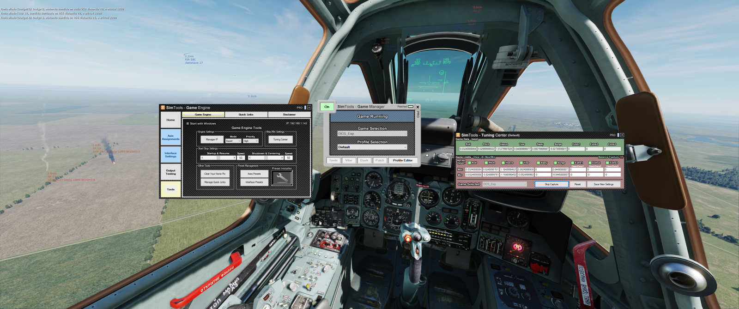The height and width of the screenshot is (309, 739).
Task: Select Tools in the Game Engine sidebar
Action: point(170,189)
